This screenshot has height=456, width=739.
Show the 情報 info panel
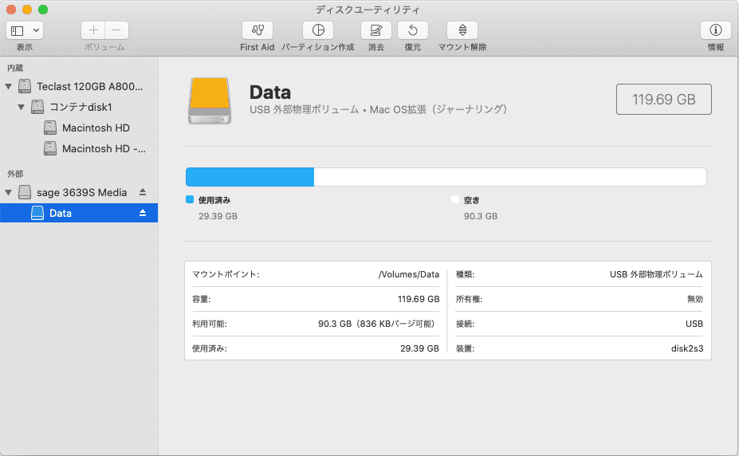pyautogui.click(x=715, y=30)
